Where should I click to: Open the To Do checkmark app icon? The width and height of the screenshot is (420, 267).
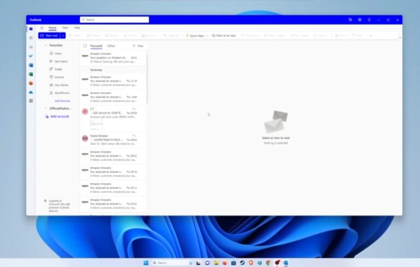[31, 56]
